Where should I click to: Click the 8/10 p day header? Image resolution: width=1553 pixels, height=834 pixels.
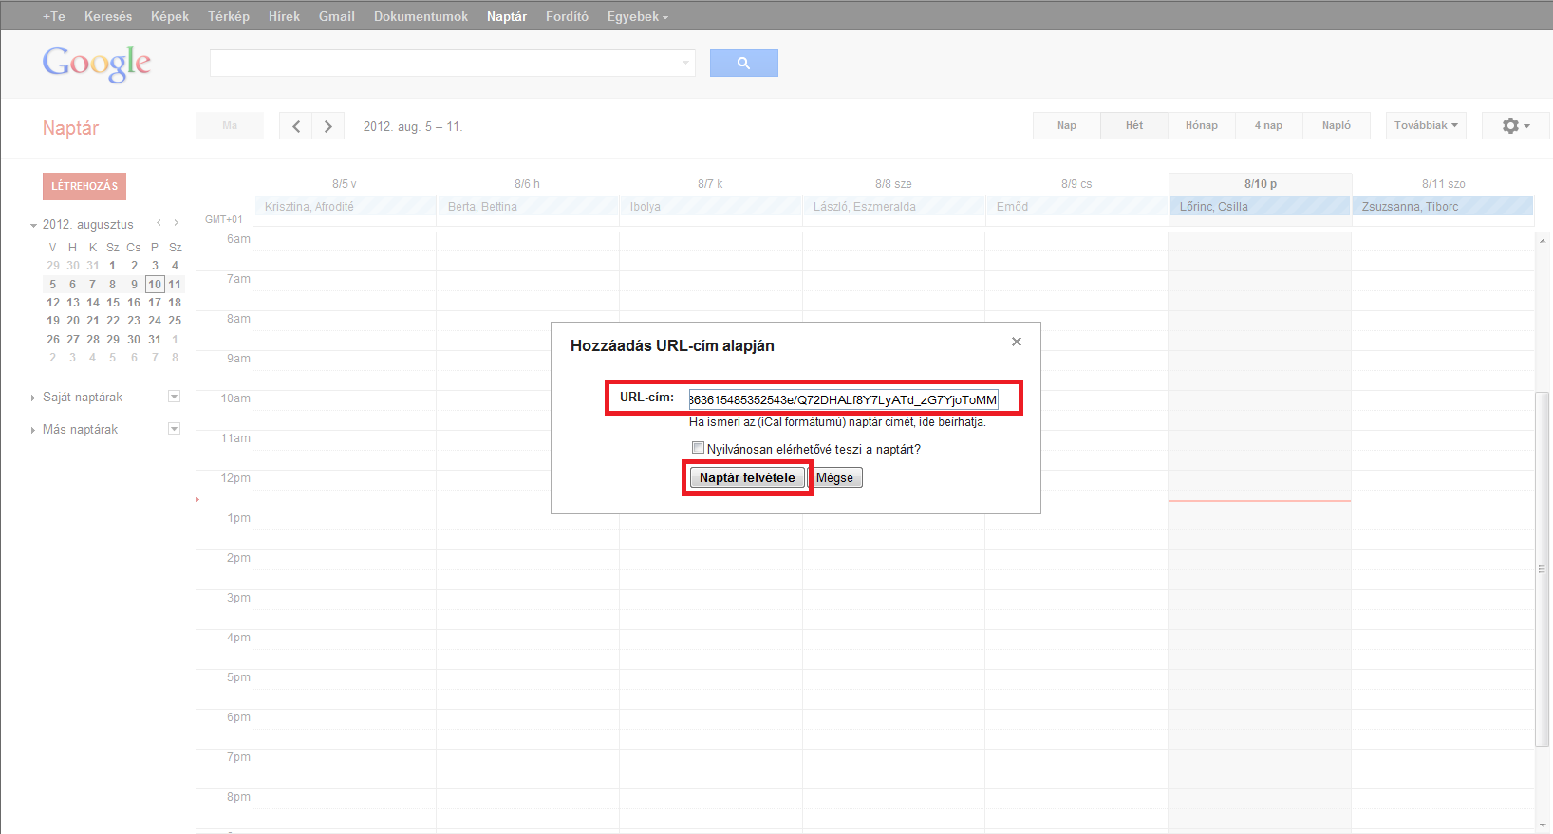tap(1261, 184)
